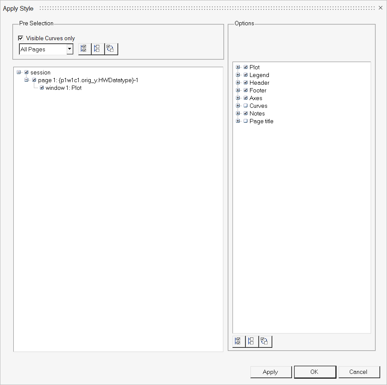
Task: Check all options using bottom Select All icon
Action: [x=239, y=341]
